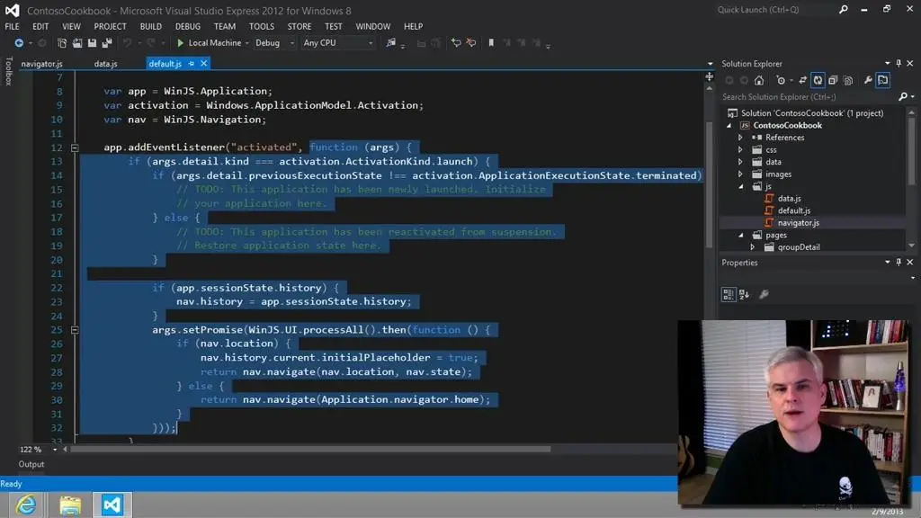Start debugging with the green play arrow
Viewport: 921px width, 518px height.
tap(180, 43)
